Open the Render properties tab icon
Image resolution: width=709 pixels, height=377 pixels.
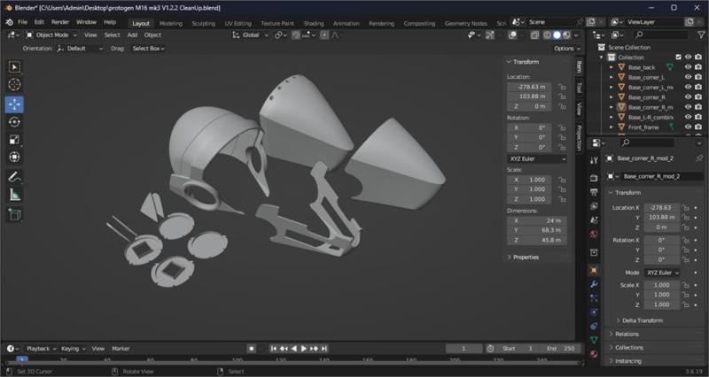[594, 179]
